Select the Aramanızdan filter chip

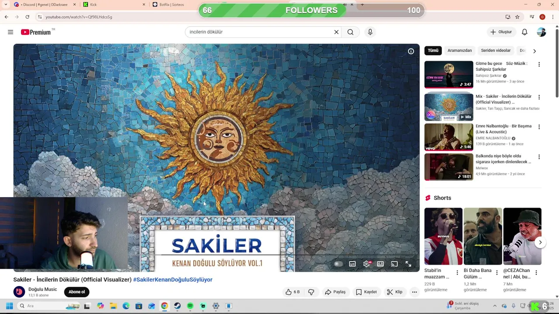coord(459,51)
